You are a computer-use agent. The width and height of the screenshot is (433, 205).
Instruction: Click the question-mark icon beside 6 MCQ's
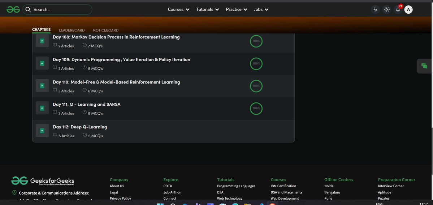coord(85,90)
